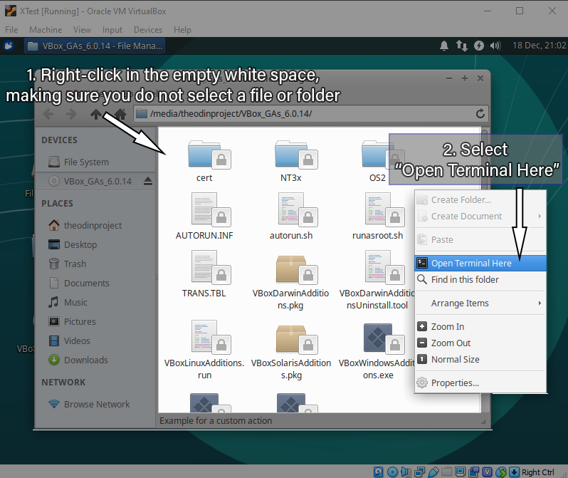568x478 pixels.
Task: Open Downloads in Places sidebar
Action: click(85, 360)
